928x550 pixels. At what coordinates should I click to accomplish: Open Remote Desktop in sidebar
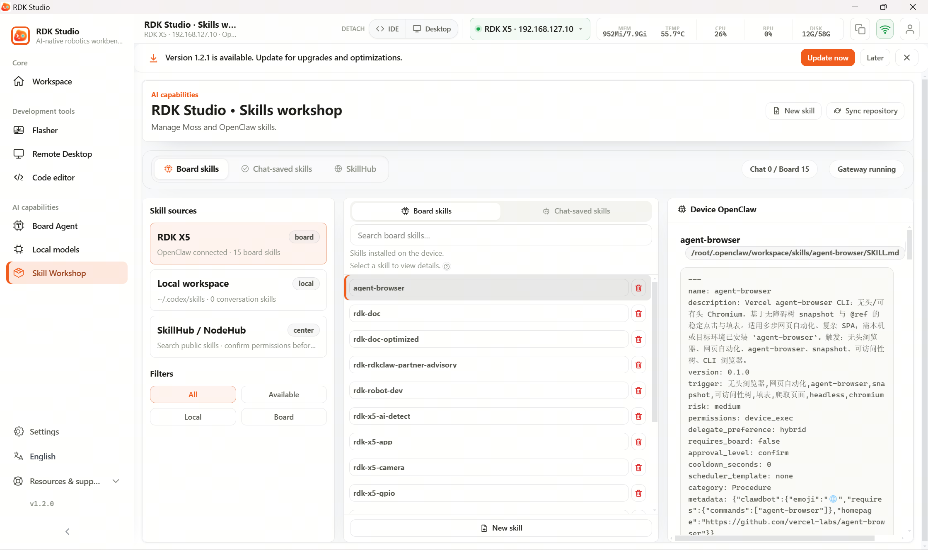(x=67, y=154)
